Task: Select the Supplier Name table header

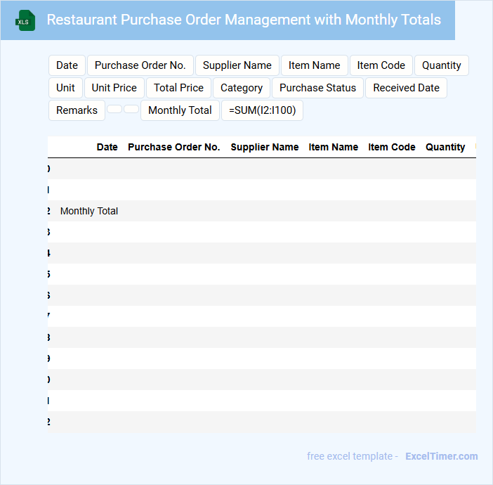Action: [265, 147]
